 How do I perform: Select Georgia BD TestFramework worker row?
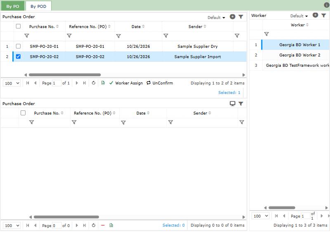pos(296,66)
